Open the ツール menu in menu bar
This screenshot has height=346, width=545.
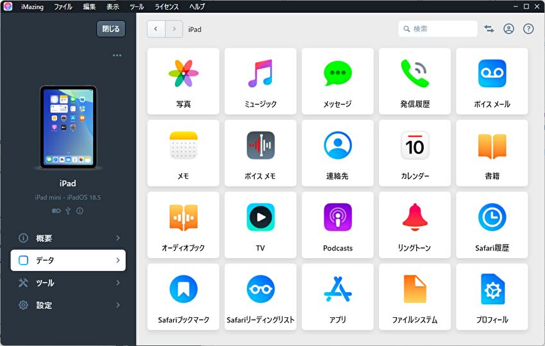pyautogui.click(x=137, y=6)
